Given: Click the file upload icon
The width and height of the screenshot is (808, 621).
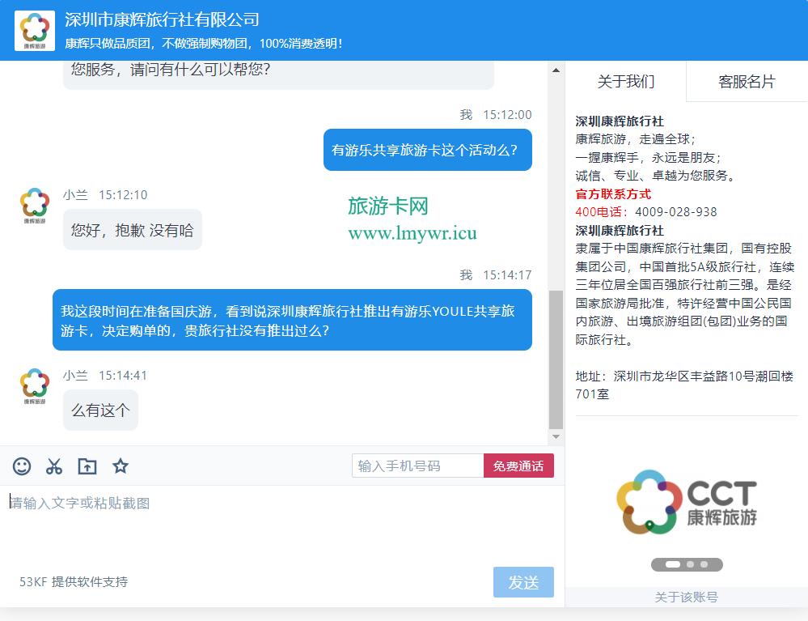Looking at the screenshot, I should pyautogui.click(x=87, y=466).
